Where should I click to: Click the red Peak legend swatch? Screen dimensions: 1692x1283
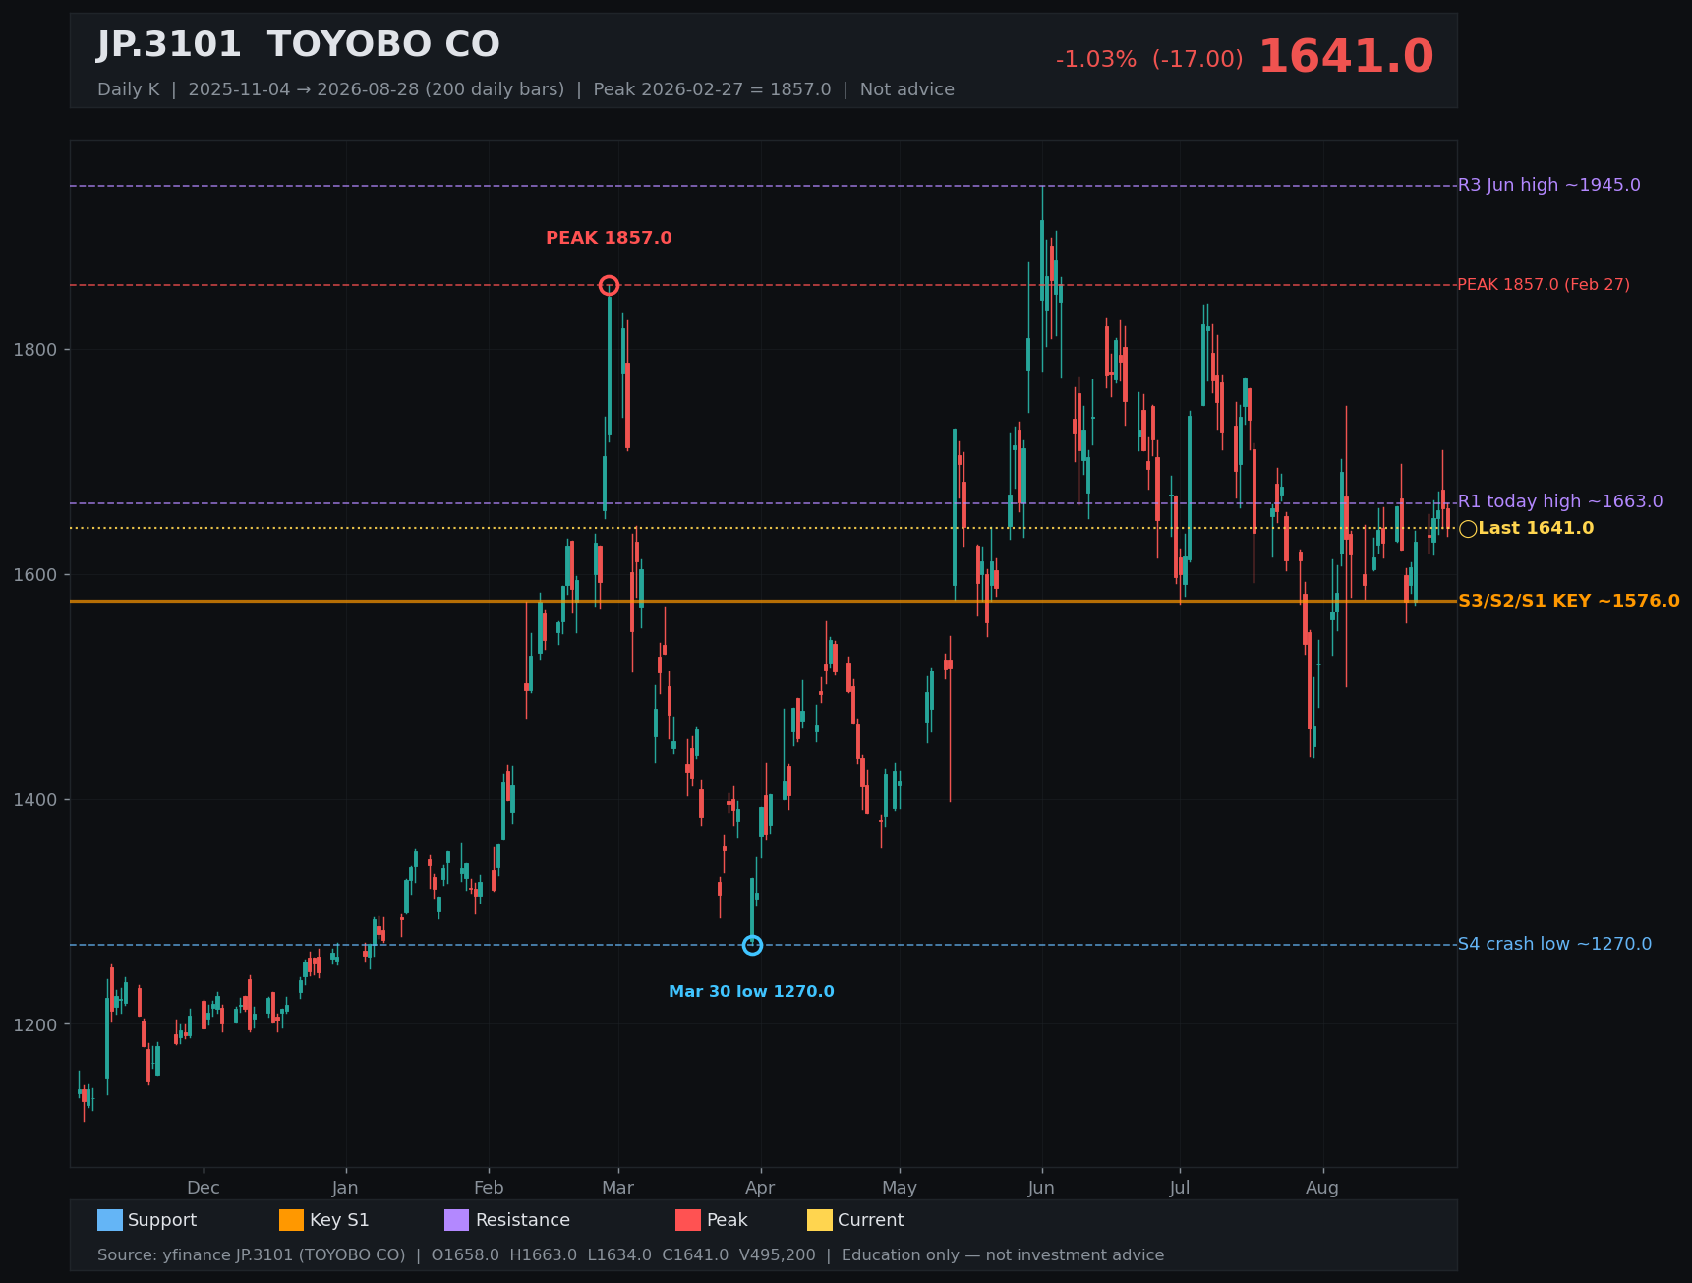click(688, 1220)
